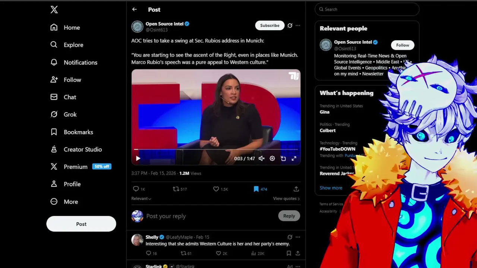The image size is (477, 268).
Task: Click the Profile person icon
Action: point(54,184)
